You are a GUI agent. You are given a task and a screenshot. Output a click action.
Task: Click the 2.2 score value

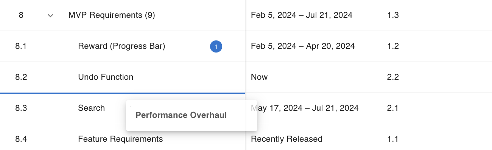pos(393,77)
